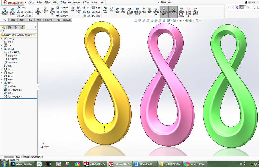Select Move/Copy Bodies (移动/复制实体)
Screen dimensions: 259x167
[x=130, y=11]
